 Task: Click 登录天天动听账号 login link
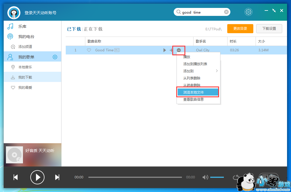40,13
